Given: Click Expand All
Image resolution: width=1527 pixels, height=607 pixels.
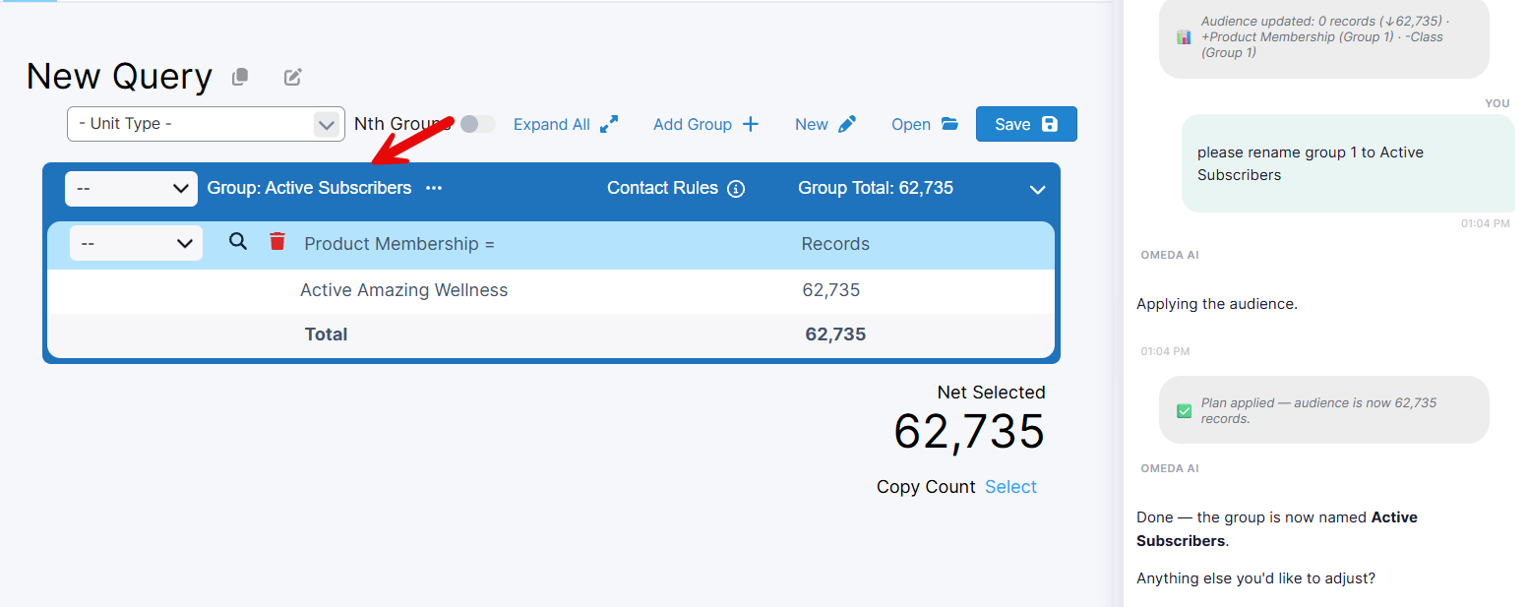Looking at the screenshot, I should (x=552, y=124).
